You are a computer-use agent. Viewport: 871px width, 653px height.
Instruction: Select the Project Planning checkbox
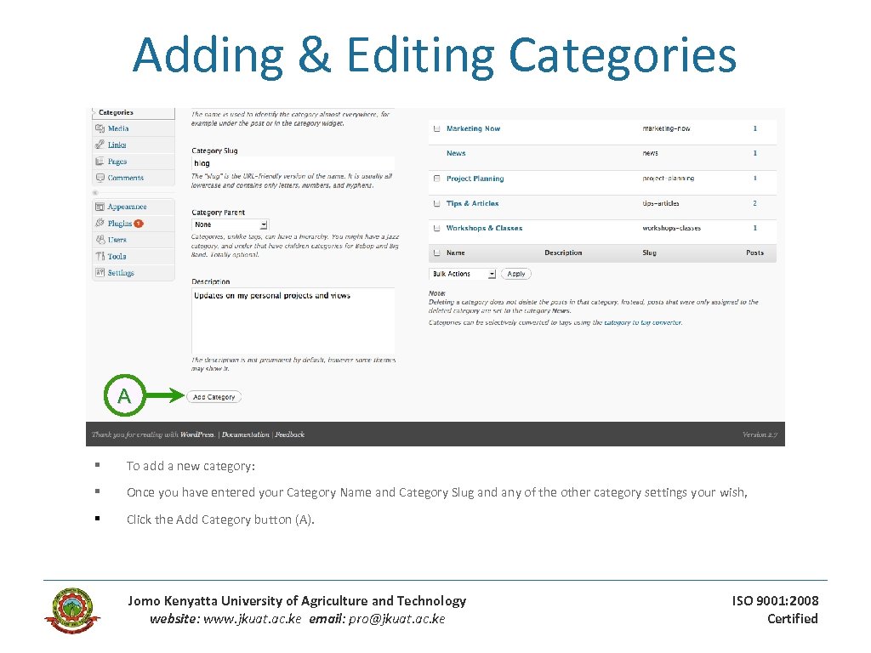435,179
